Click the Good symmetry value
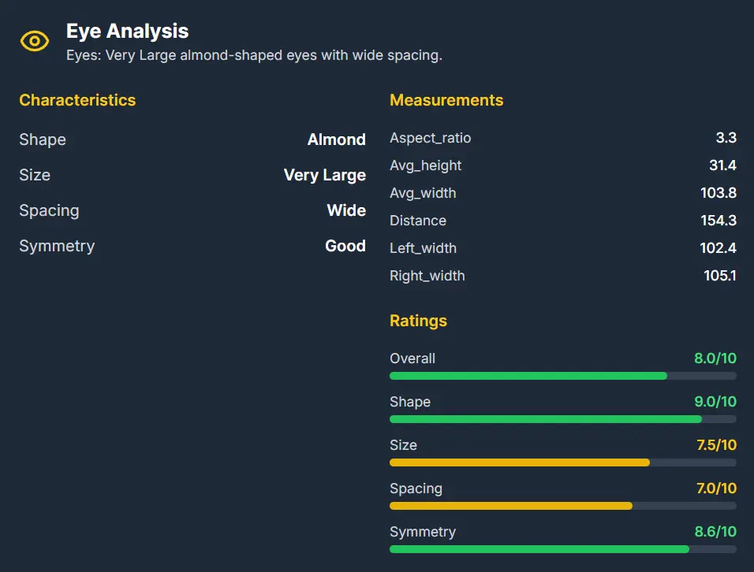754x572 pixels. 345,246
